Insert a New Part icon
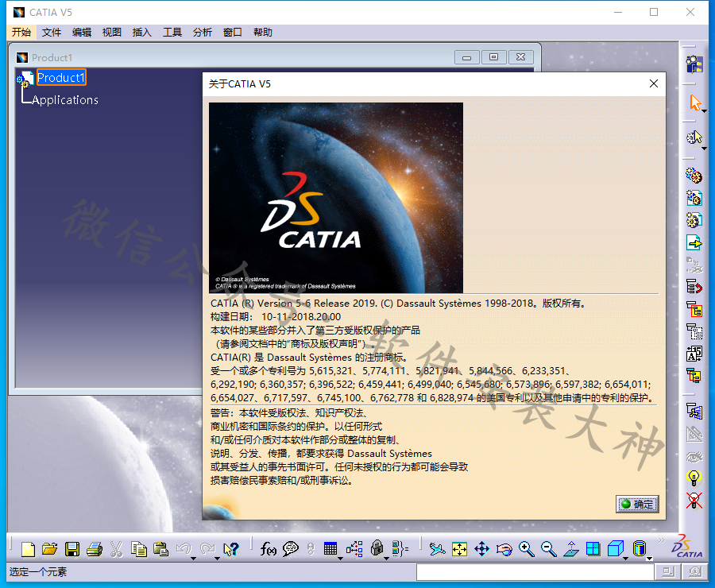Viewport: 715px width, 588px height. (694, 220)
